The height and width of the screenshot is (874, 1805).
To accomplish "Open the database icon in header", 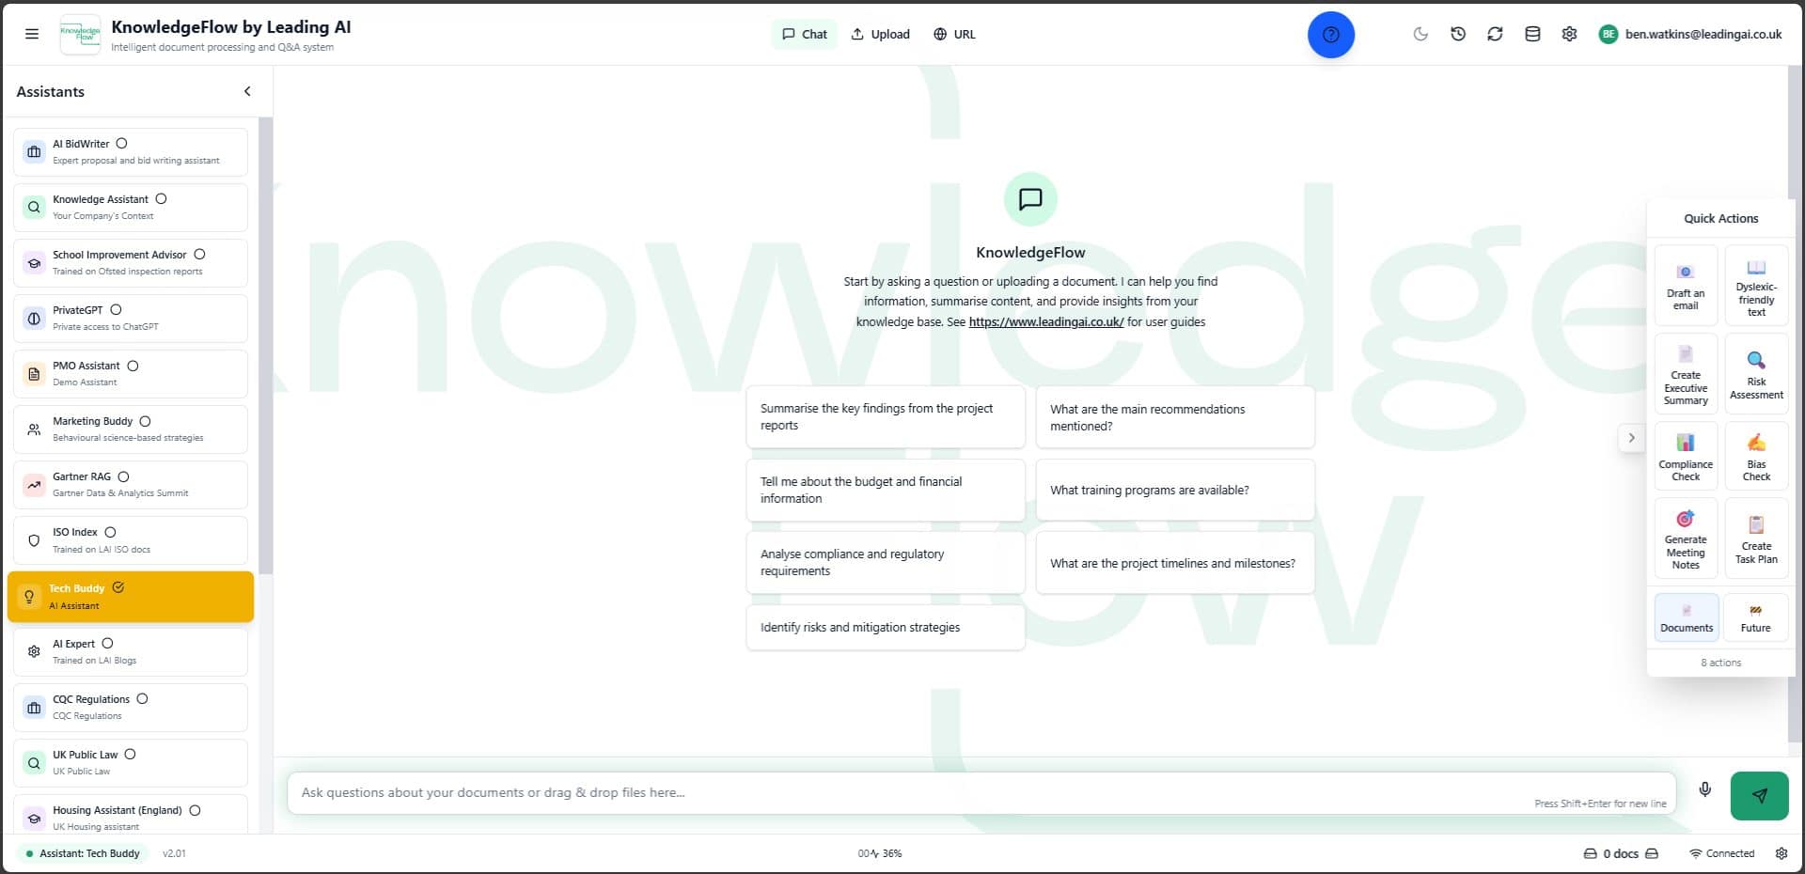I will (x=1532, y=34).
